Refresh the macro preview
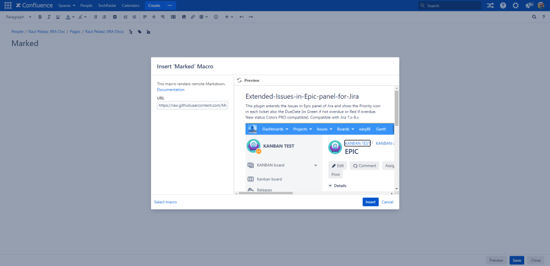The height and width of the screenshot is (266, 550). [239, 80]
